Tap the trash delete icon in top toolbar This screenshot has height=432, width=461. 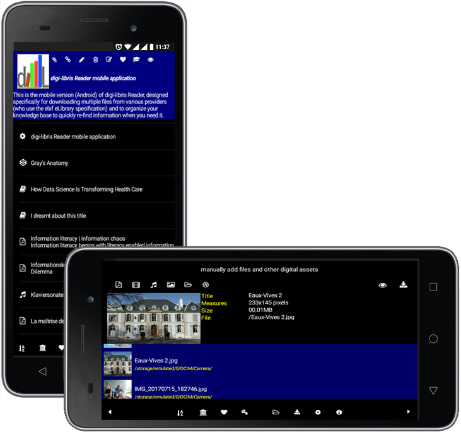(96, 60)
